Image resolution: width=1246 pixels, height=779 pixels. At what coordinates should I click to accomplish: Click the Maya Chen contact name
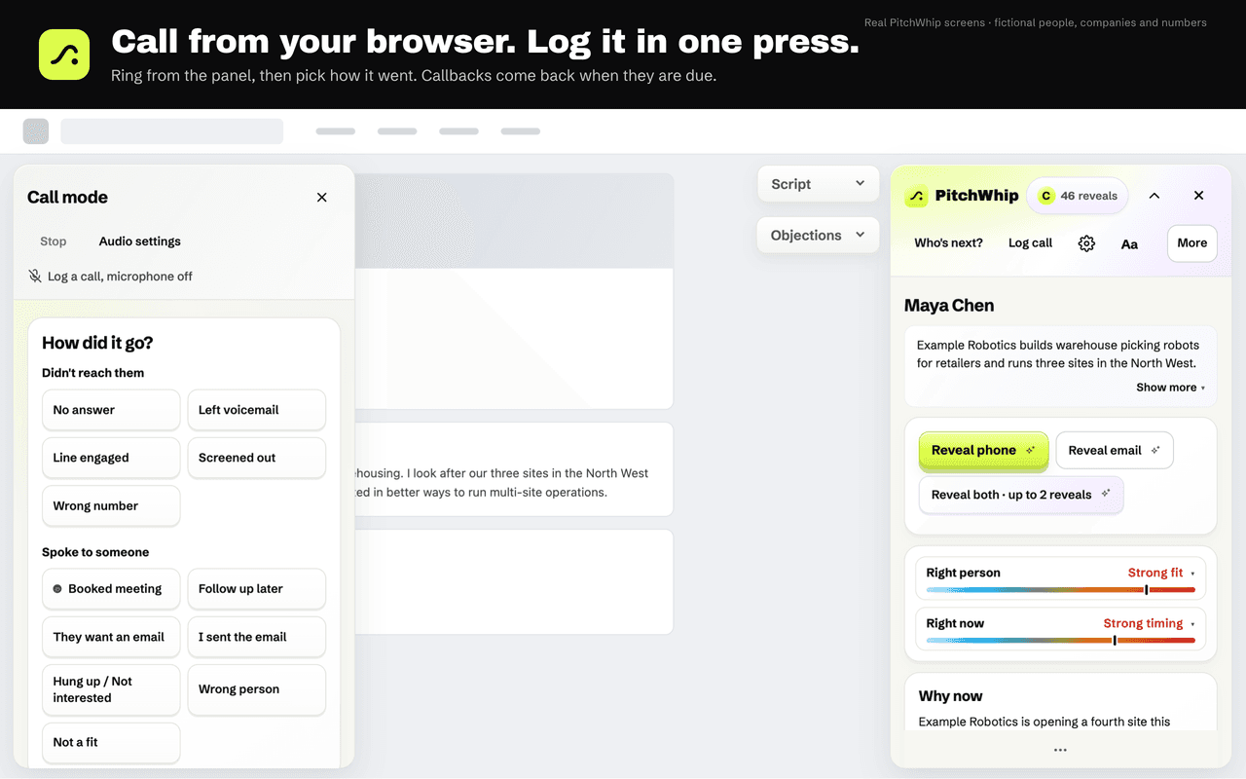(x=949, y=306)
